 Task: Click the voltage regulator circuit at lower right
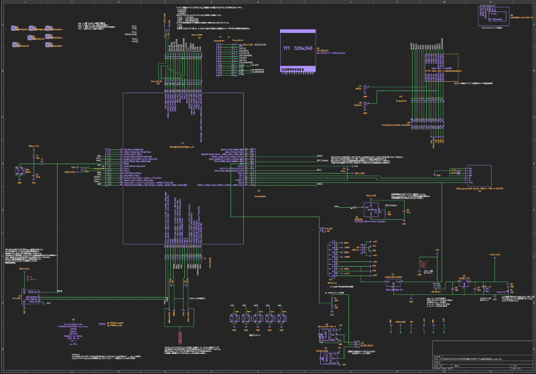(462, 285)
